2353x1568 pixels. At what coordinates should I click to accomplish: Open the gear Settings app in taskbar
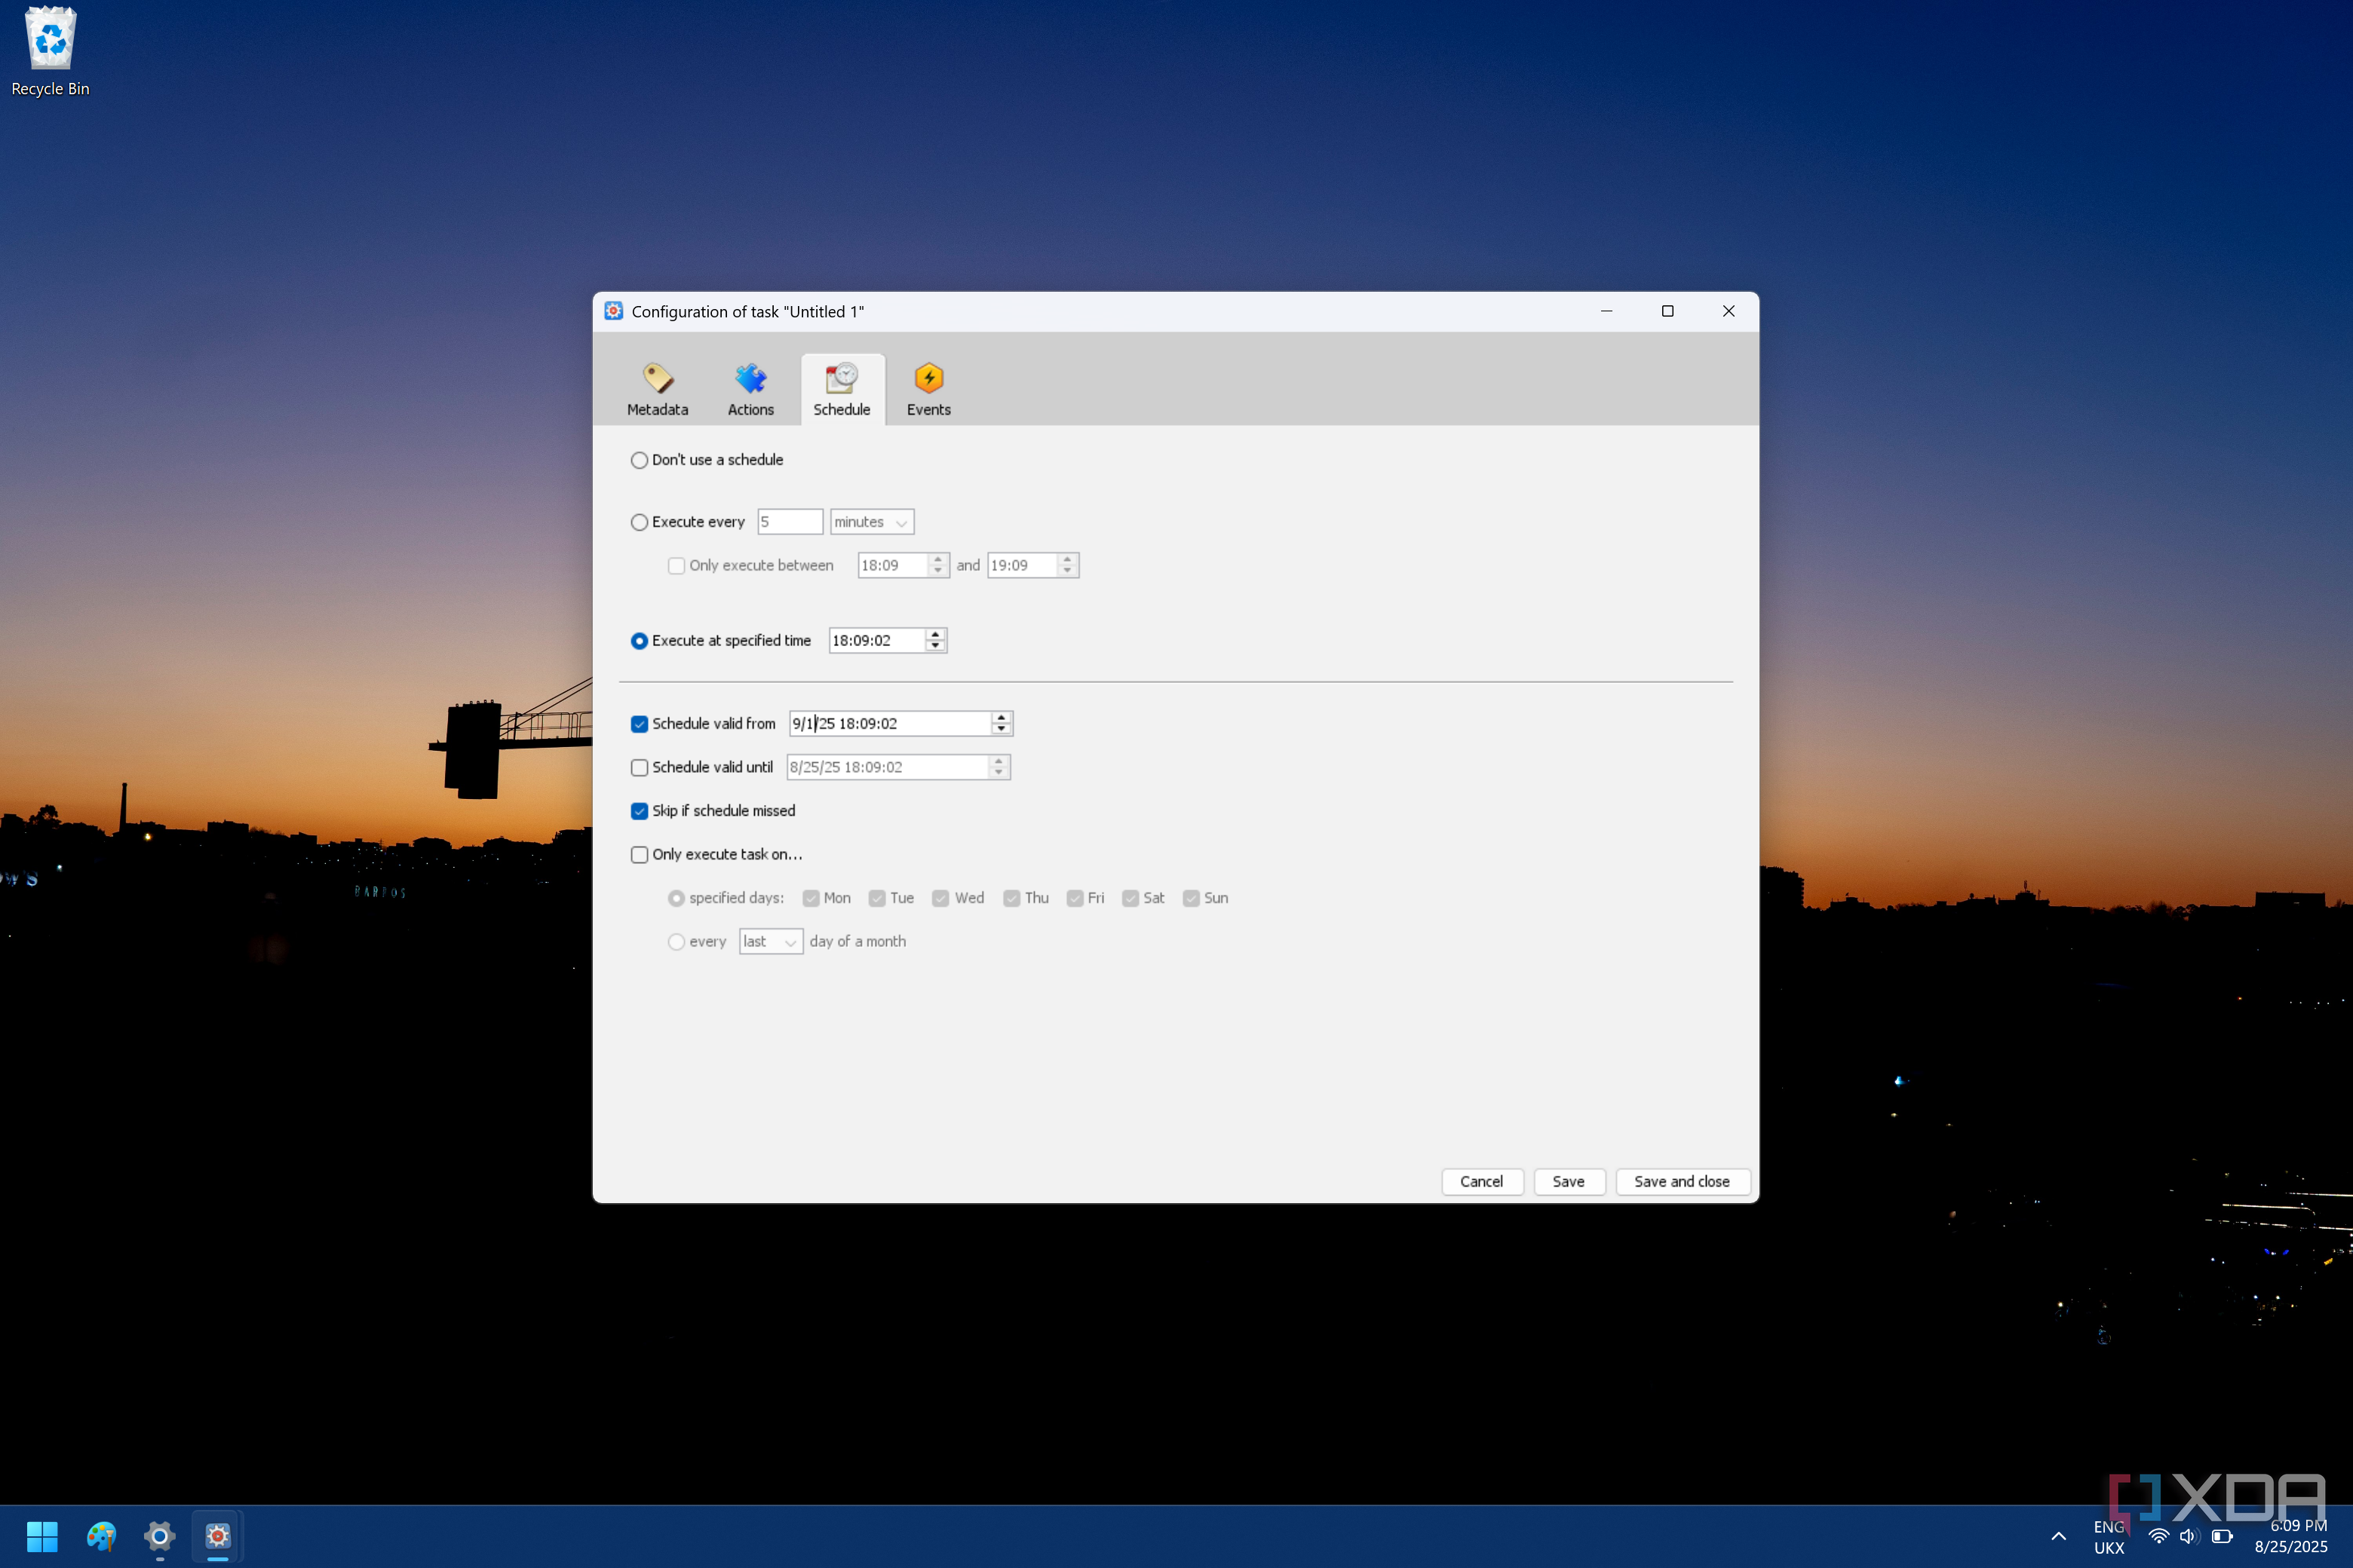pyautogui.click(x=159, y=1536)
